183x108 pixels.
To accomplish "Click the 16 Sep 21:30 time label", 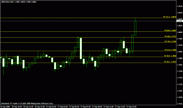I will [28, 107].
